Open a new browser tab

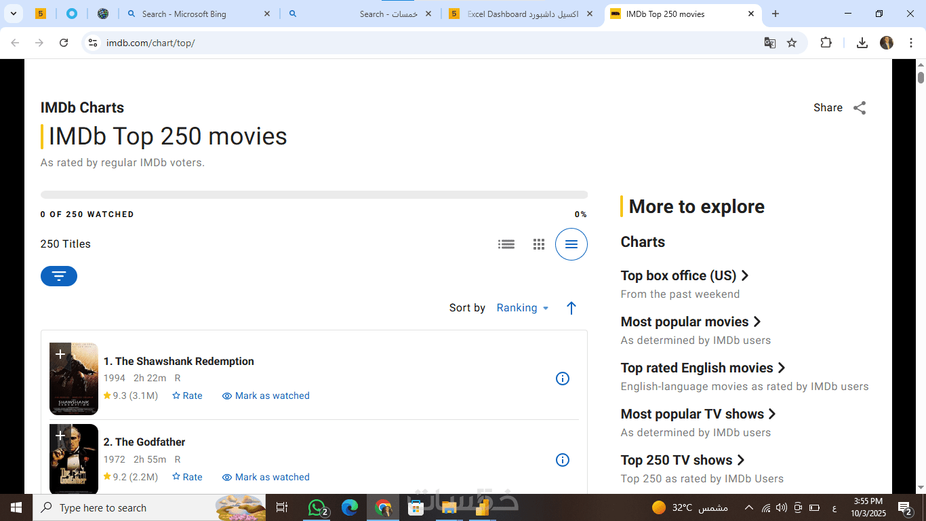point(776,14)
